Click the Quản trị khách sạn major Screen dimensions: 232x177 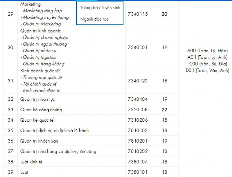pos(39,141)
